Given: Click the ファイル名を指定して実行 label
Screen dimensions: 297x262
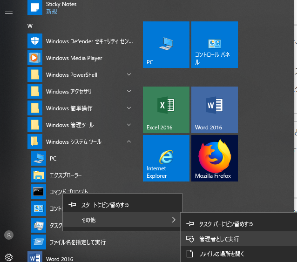Looking at the screenshot, I should (x=78, y=242).
